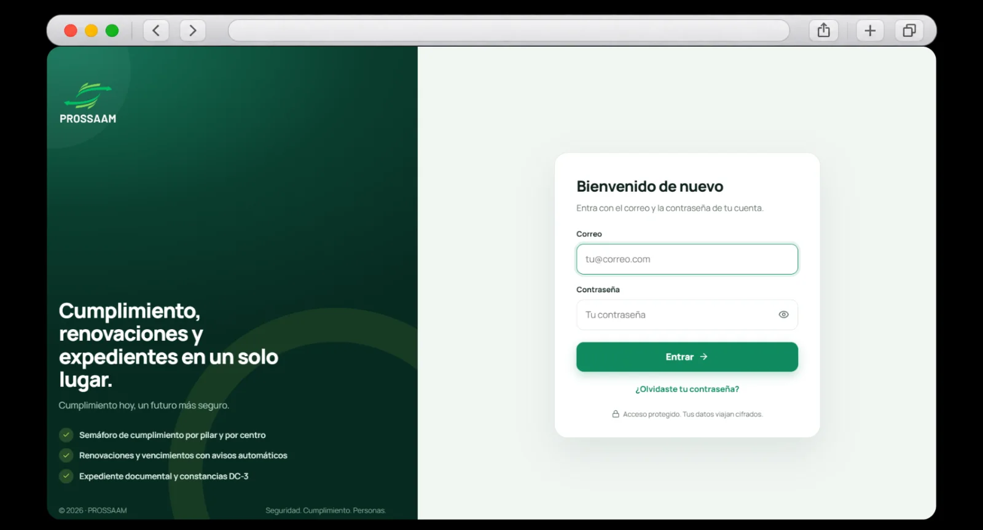Click checkmark beside Renovaciones y vencimientos
This screenshot has height=530, width=983.
[66, 455]
